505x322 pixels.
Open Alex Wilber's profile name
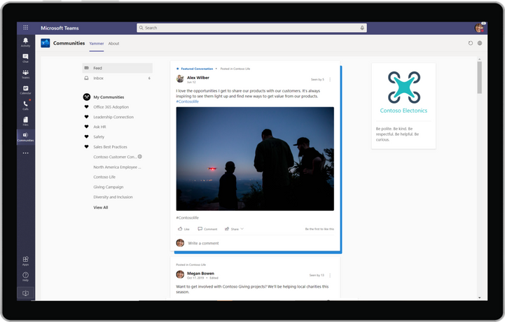tap(198, 78)
